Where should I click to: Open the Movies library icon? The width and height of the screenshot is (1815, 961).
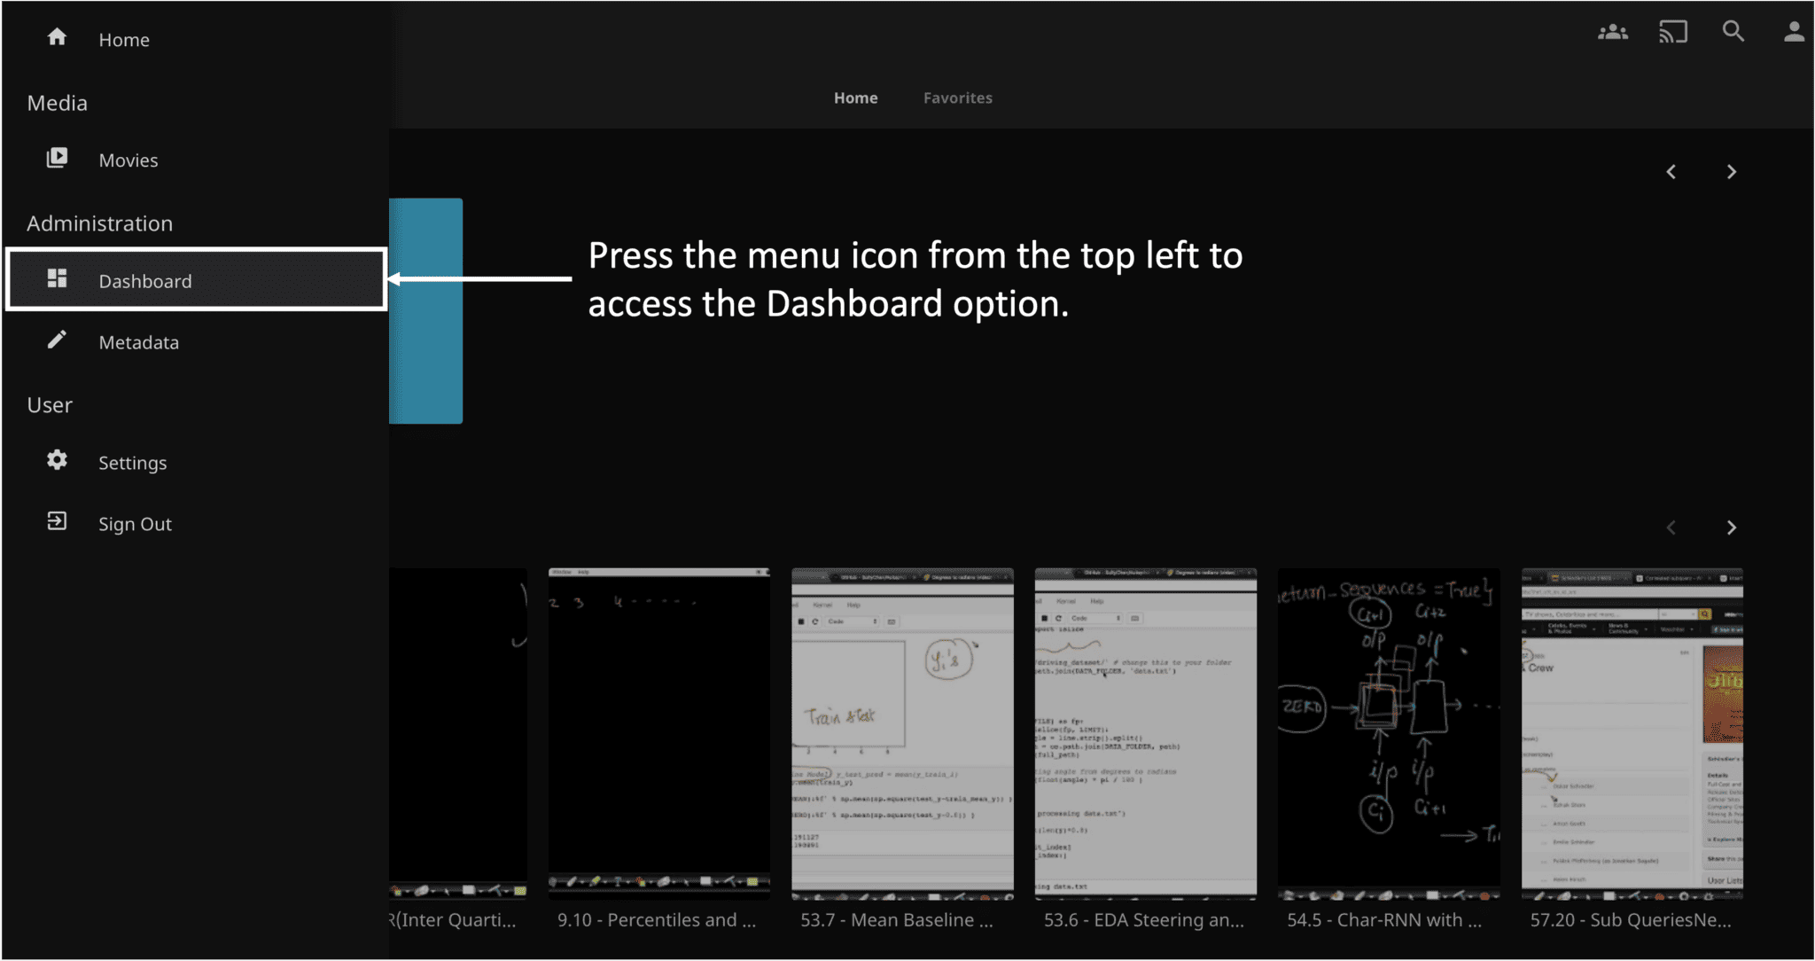click(57, 158)
